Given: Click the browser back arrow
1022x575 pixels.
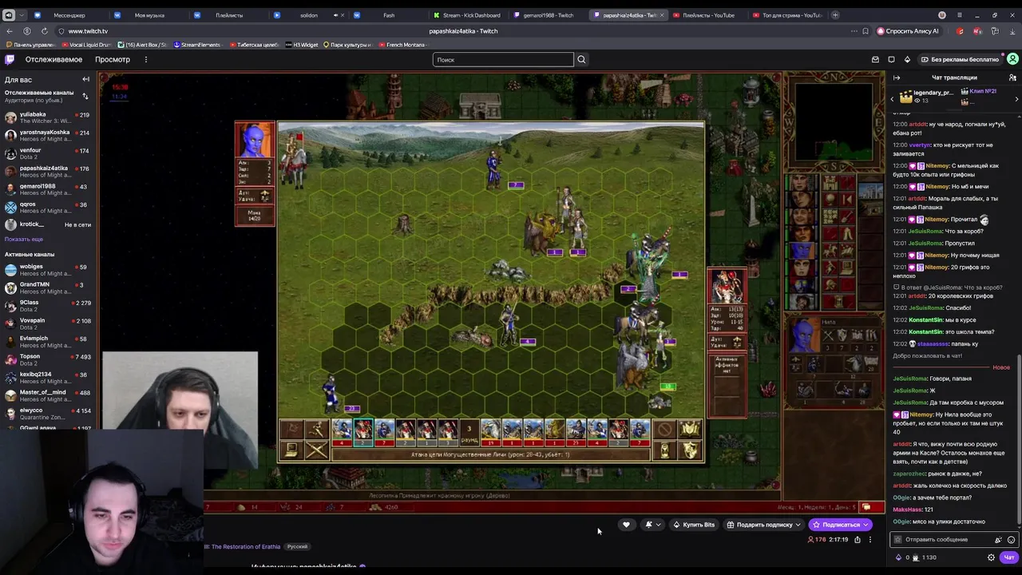Looking at the screenshot, I should click(x=10, y=31).
